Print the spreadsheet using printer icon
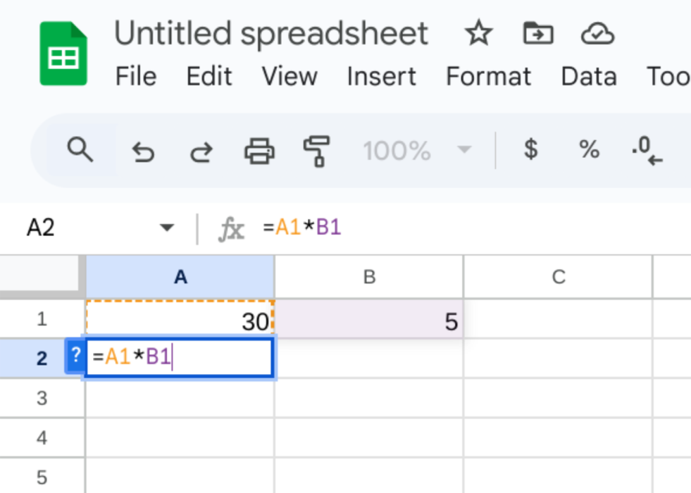This screenshot has height=493, width=691. tap(259, 151)
